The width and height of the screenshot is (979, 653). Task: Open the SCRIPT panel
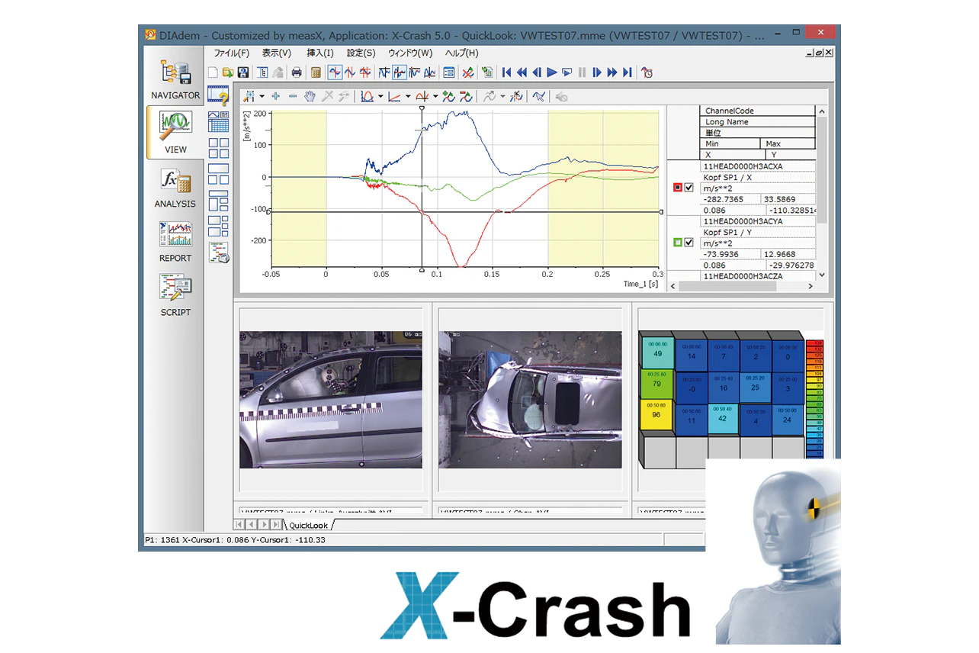click(x=175, y=295)
